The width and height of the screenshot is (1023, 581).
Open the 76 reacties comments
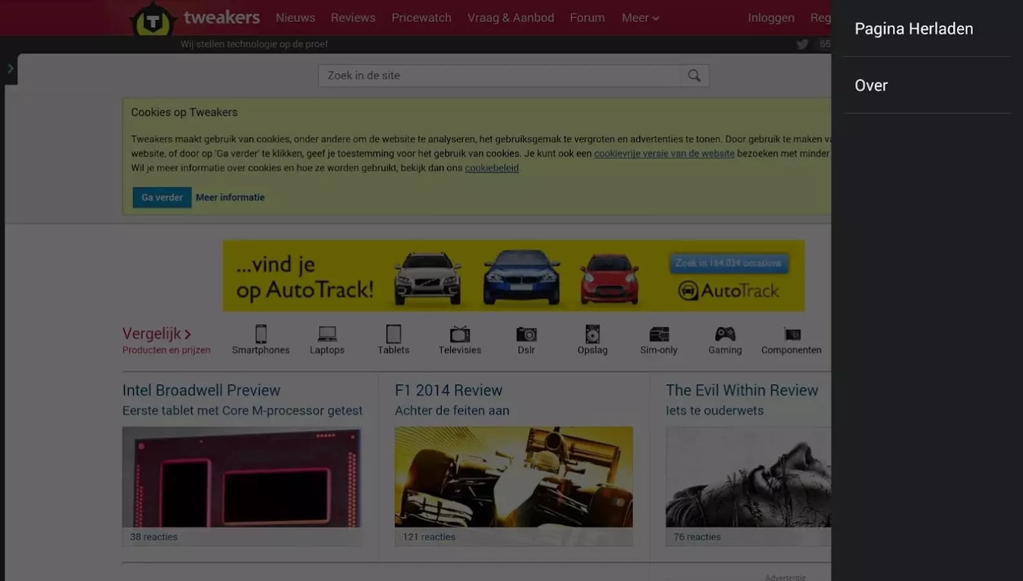pyautogui.click(x=697, y=536)
